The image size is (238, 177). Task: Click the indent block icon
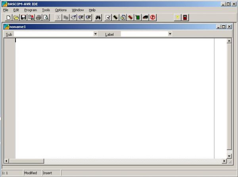(81, 17)
